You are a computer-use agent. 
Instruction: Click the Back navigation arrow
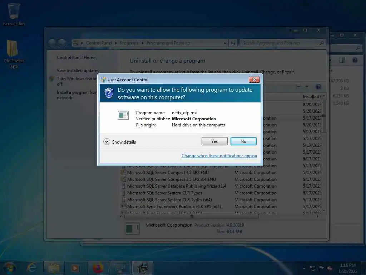[53, 43]
